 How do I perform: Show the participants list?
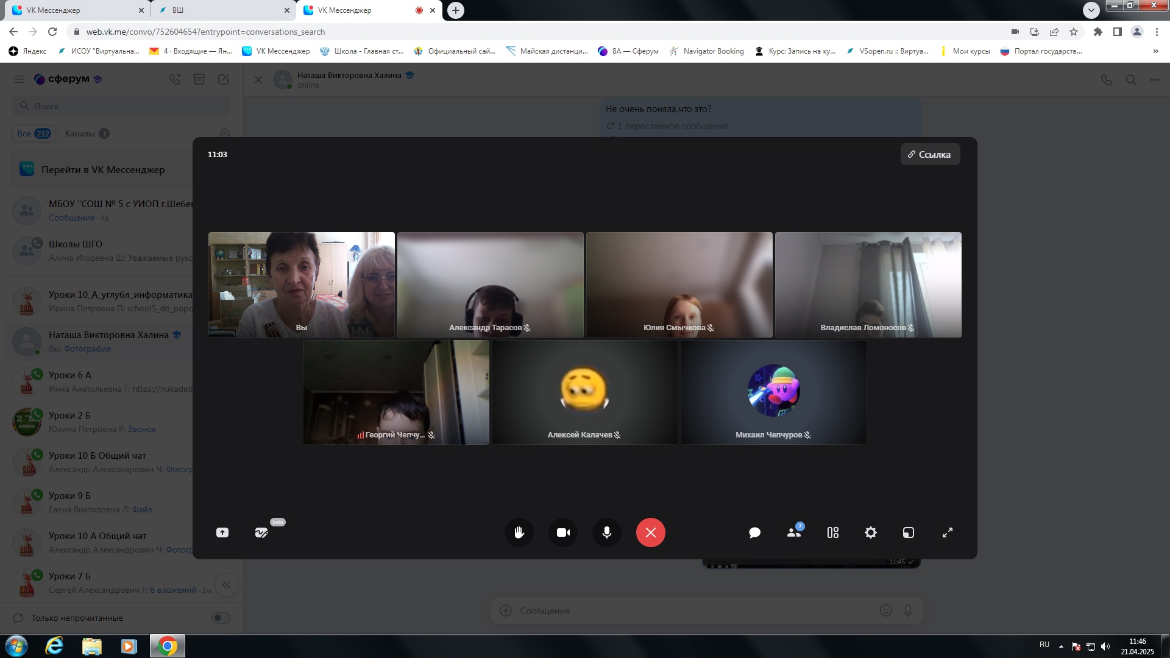(x=794, y=532)
